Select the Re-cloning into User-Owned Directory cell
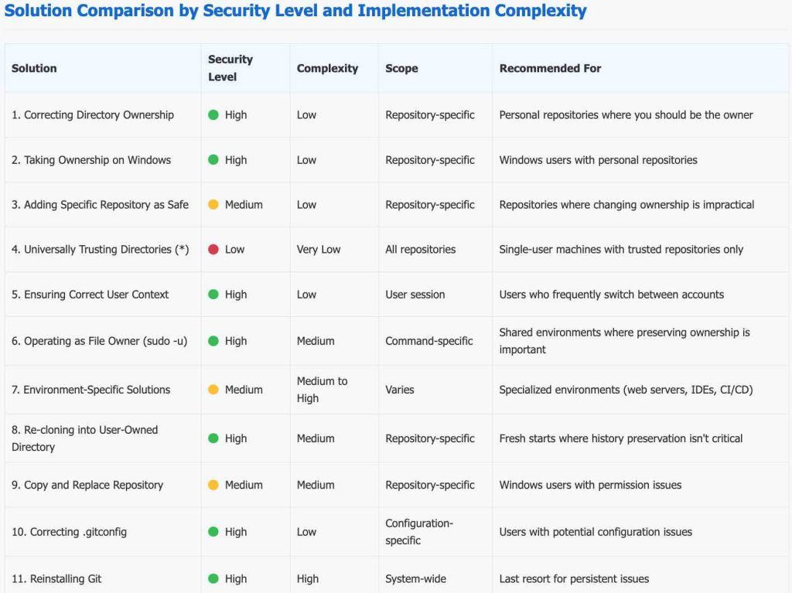This screenshot has height=593, width=792. [84, 438]
